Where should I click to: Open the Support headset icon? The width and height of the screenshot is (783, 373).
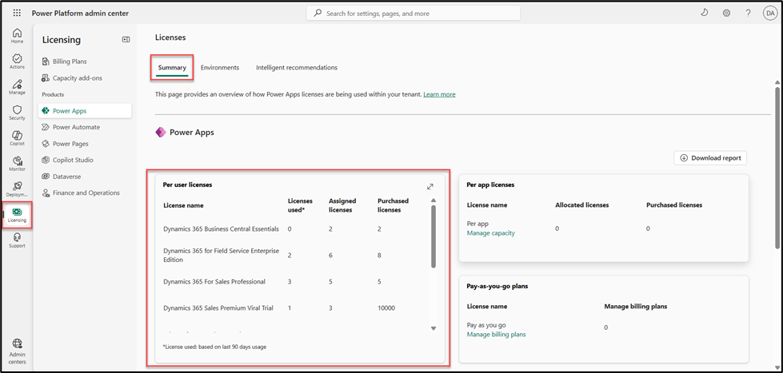tap(17, 240)
